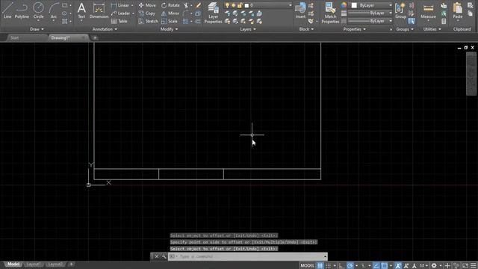Select the Arc tool
Viewport: 478px width, 269px height.
(54, 10)
